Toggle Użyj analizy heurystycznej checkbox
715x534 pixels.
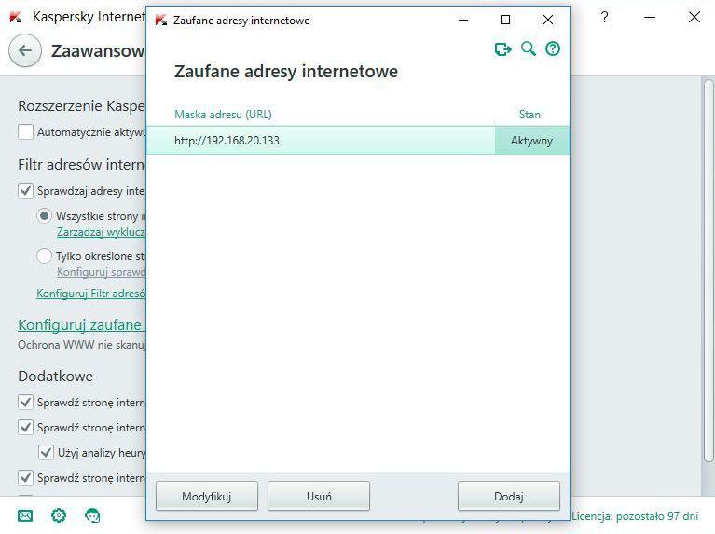click(46, 452)
